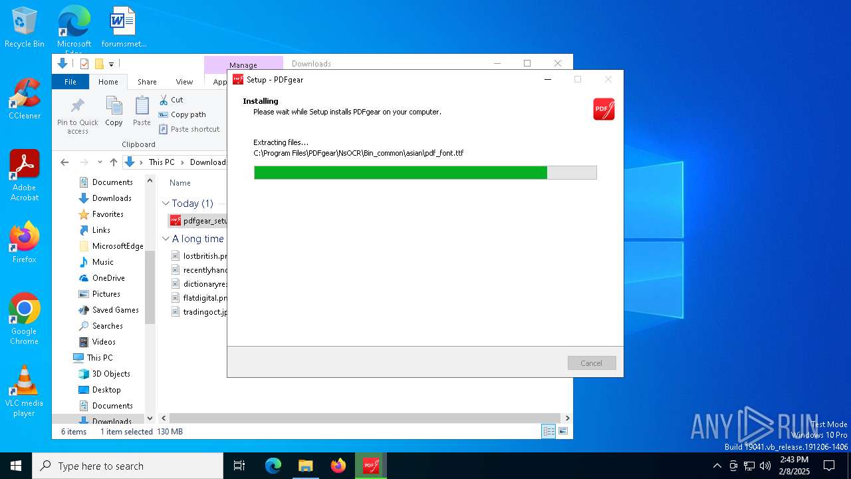851x479 pixels.
Task: Click scroll right arrow of file list
Action: pyautogui.click(x=567, y=418)
